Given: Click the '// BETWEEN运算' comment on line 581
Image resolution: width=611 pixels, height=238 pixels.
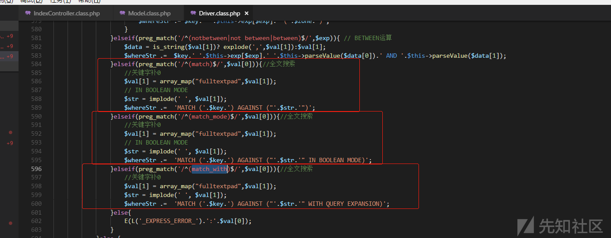Looking at the screenshot, I should pos(367,38).
